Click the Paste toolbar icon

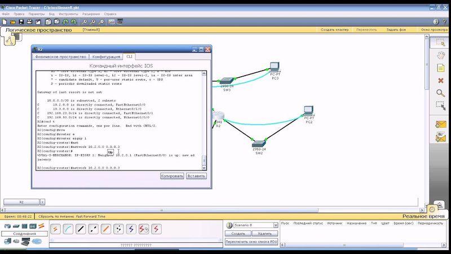tap(57, 21)
